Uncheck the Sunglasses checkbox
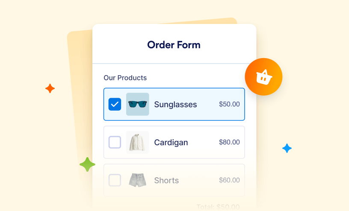349x211 pixels. 115,104
